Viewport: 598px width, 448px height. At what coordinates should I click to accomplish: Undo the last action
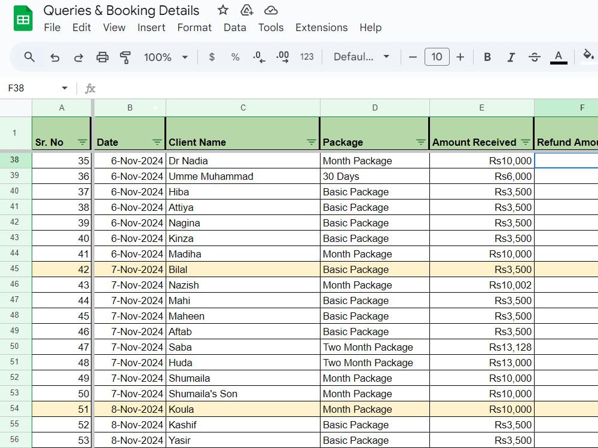tap(54, 57)
